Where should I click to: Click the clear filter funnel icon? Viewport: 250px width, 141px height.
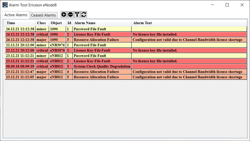pyautogui.click(x=77, y=15)
